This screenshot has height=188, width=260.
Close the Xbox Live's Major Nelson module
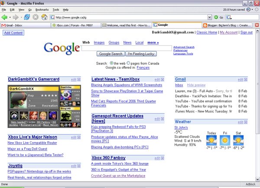79,137
